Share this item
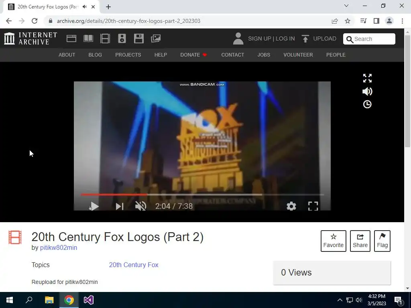 pyautogui.click(x=360, y=241)
